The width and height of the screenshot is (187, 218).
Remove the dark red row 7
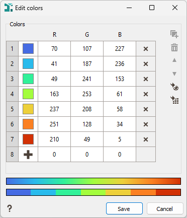(146, 139)
